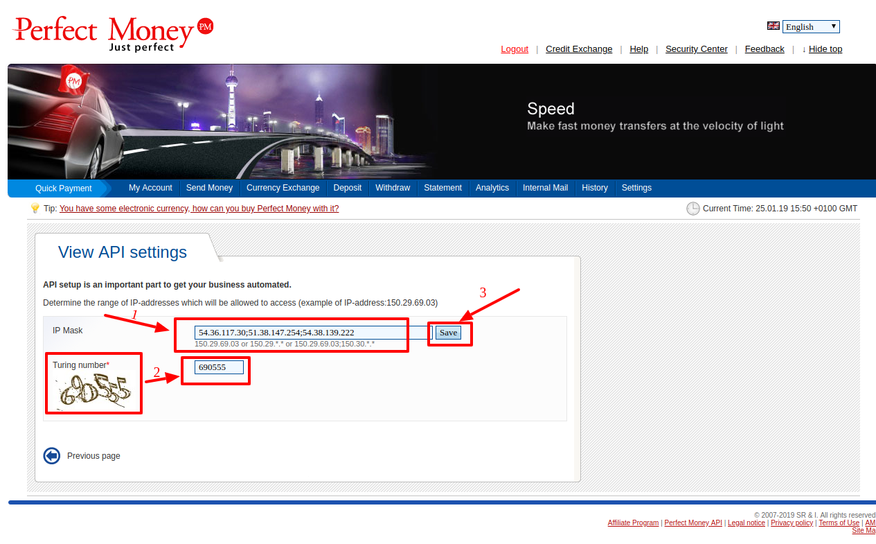Click the clock icon beside Current Time

coord(693,209)
